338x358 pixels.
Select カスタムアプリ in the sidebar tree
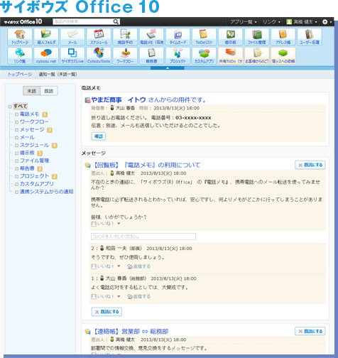[x=37, y=184]
